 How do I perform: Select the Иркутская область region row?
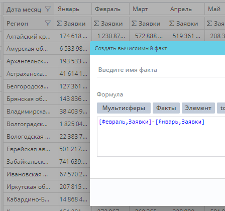coord(29,187)
